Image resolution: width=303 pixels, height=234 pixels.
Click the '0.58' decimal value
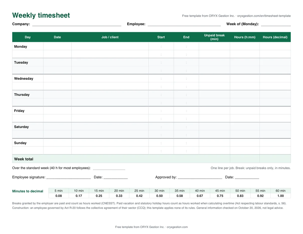180,196
